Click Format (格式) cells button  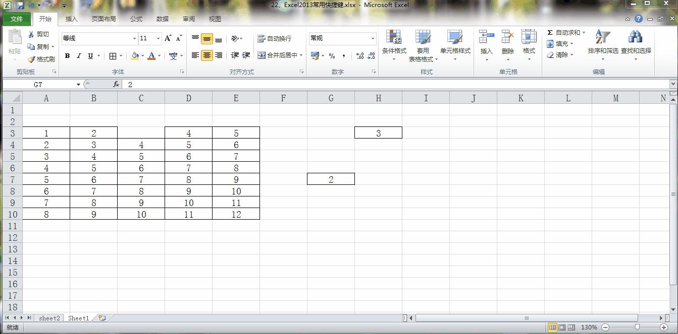click(x=529, y=45)
